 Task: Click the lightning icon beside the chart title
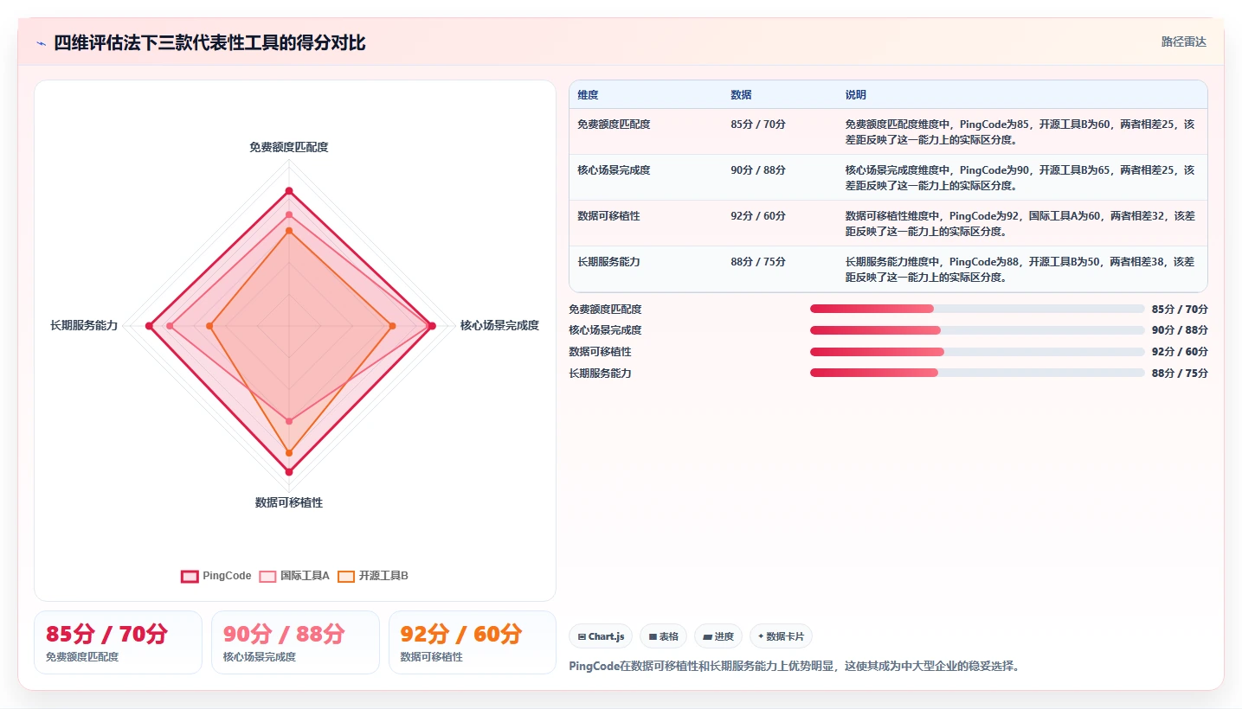click(x=42, y=42)
